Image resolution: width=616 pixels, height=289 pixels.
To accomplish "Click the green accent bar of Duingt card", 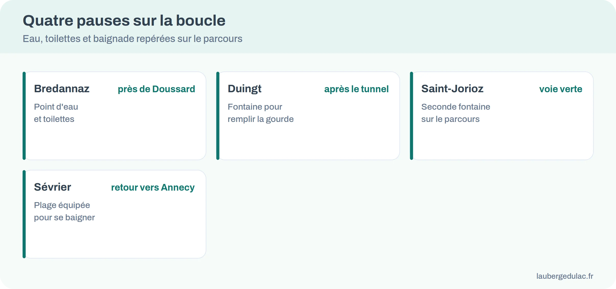I will pyautogui.click(x=218, y=116).
